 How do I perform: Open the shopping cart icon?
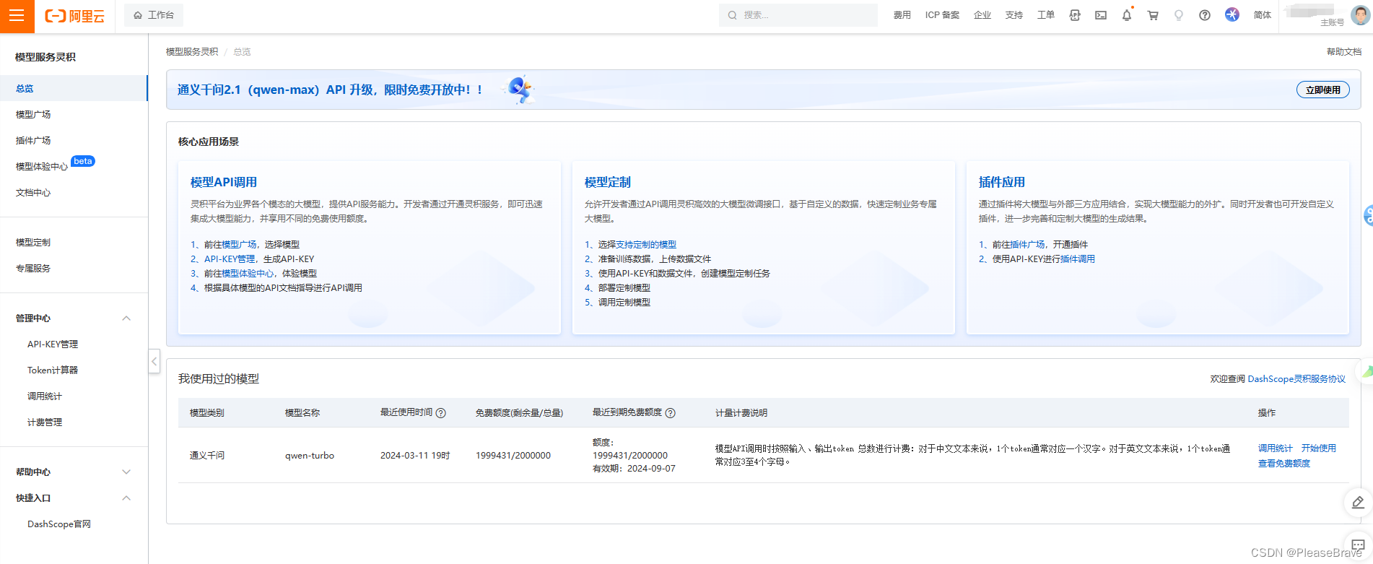pos(1153,15)
